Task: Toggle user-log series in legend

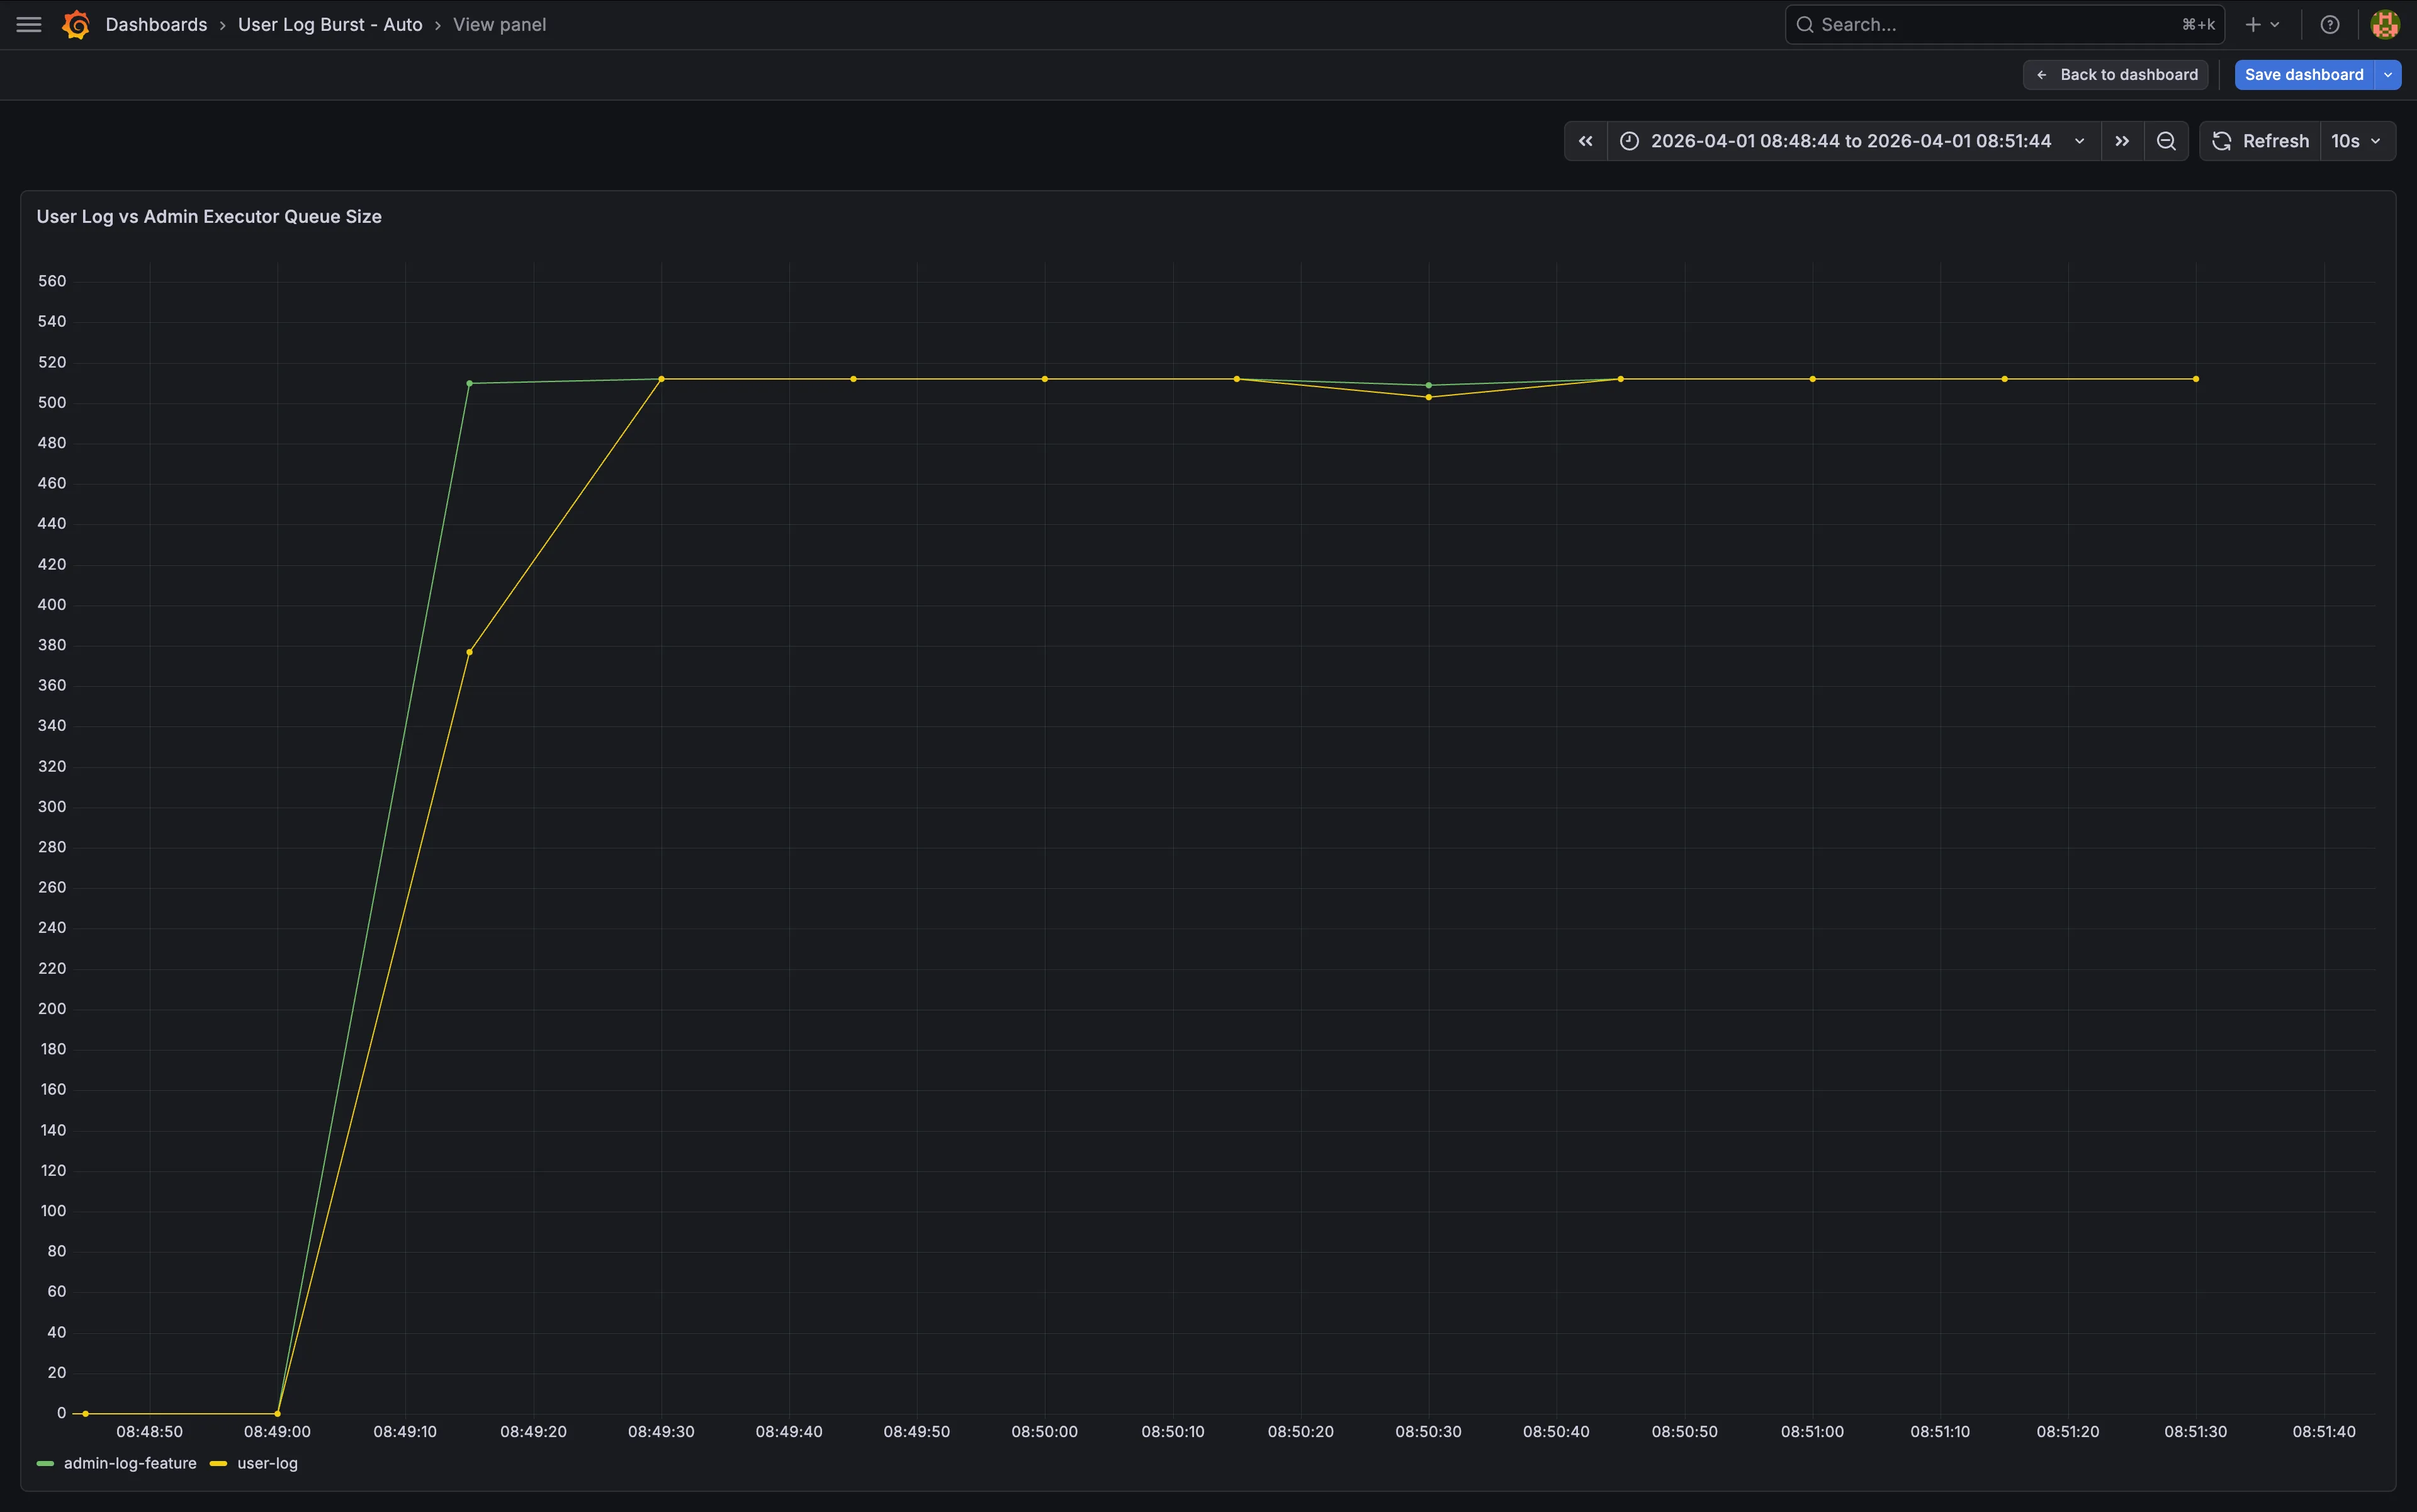Action: [x=267, y=1463]
